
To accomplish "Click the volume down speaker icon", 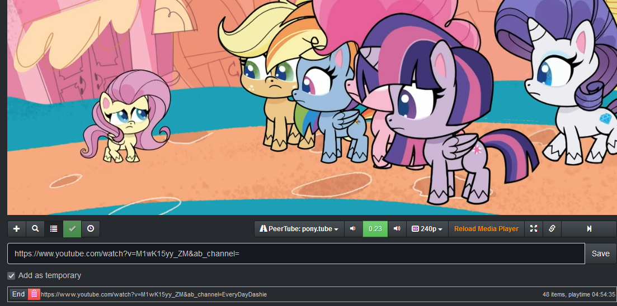I will [x=354, y=228].
